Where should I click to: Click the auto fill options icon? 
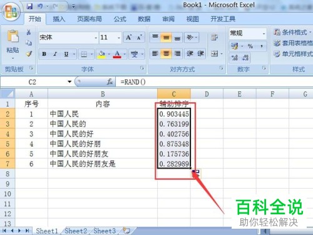[x=196, y=174]
